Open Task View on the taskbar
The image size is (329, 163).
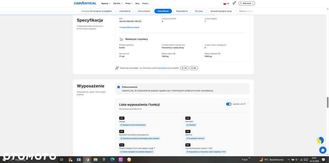(62, 160)
